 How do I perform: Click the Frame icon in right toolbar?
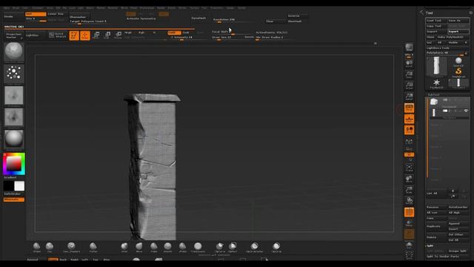click(409, 168)
